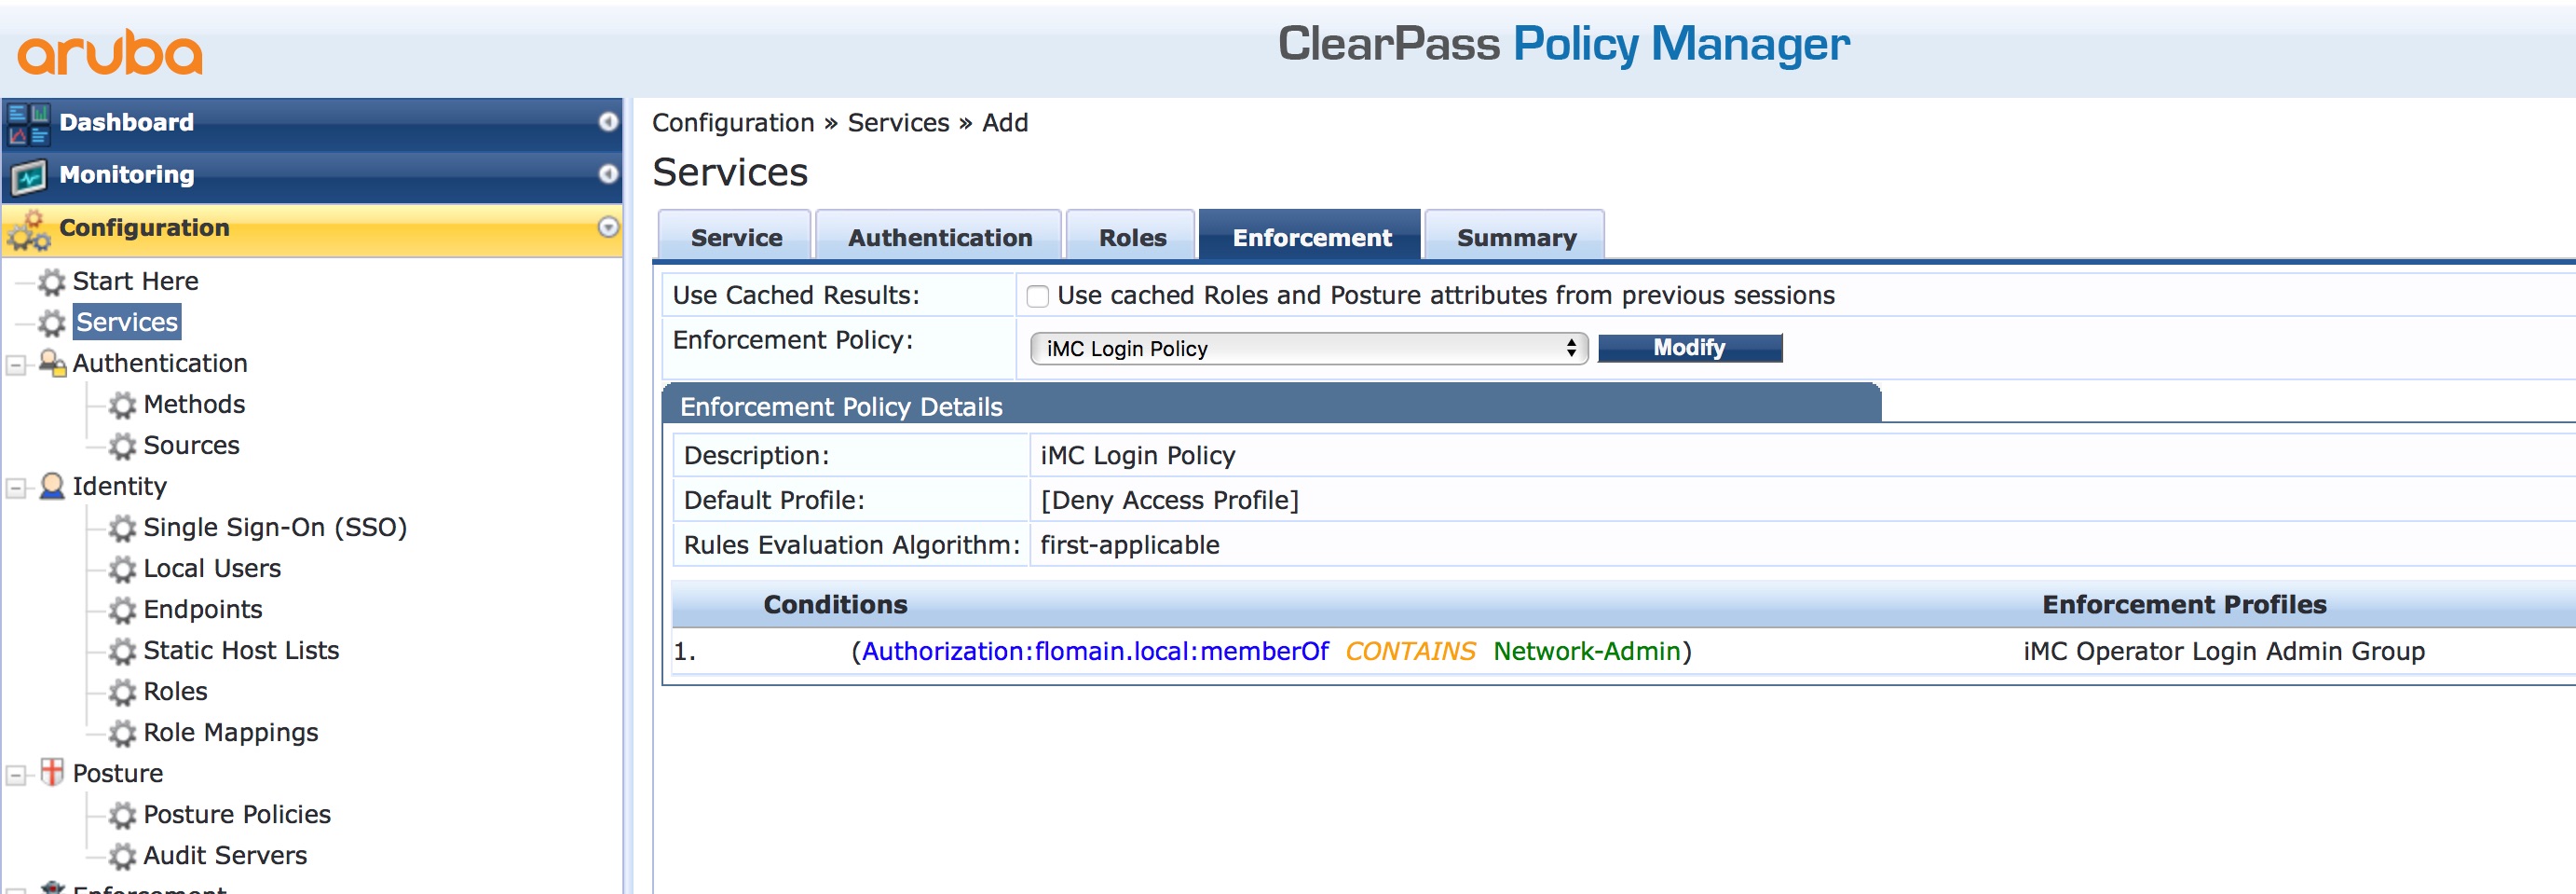Screen dimensions: 2576x894
Task: Collapse the Identity tree section
Action: [x=14, y=487]
